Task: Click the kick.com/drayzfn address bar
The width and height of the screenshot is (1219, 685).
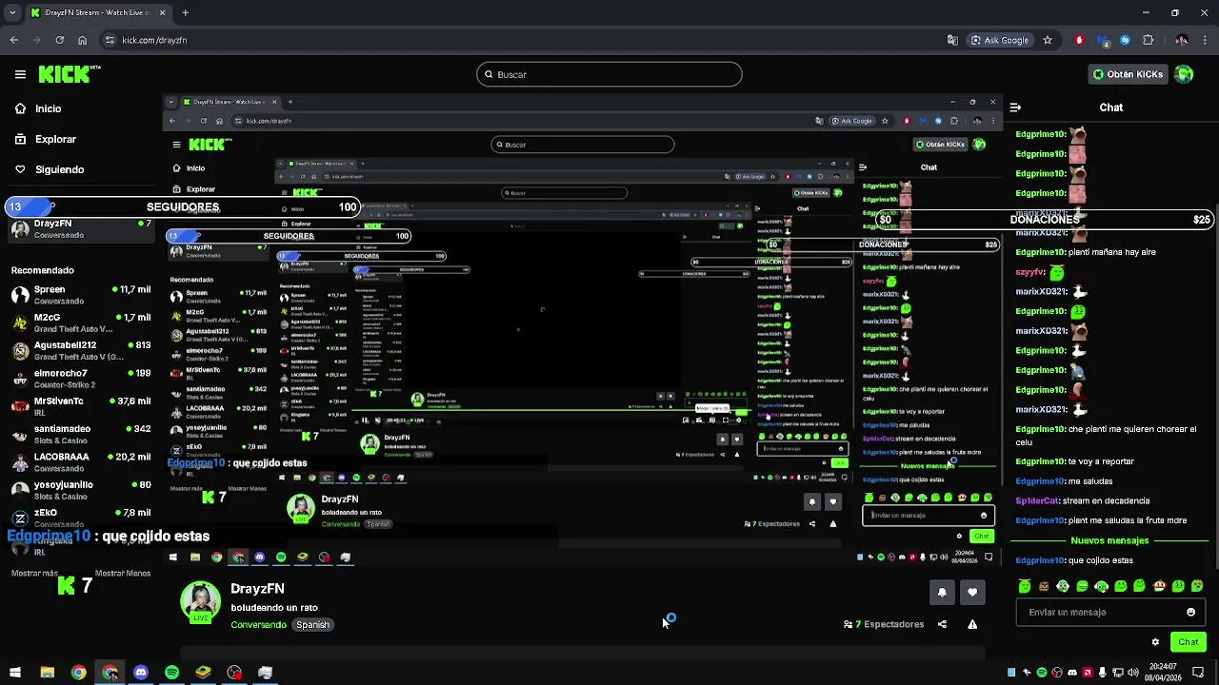Action: 154,40
